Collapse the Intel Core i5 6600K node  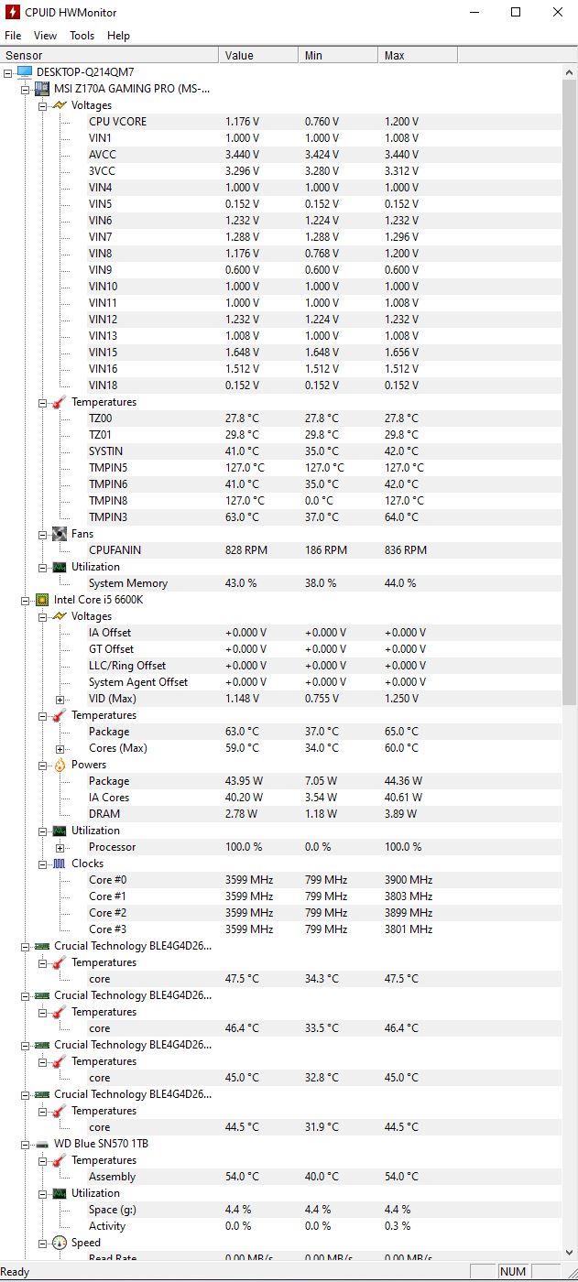pyautogui.click(x=26, y=600)
